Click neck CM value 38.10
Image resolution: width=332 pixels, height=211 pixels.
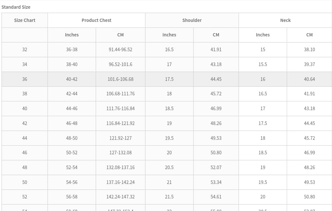click(x=309, y=50)
